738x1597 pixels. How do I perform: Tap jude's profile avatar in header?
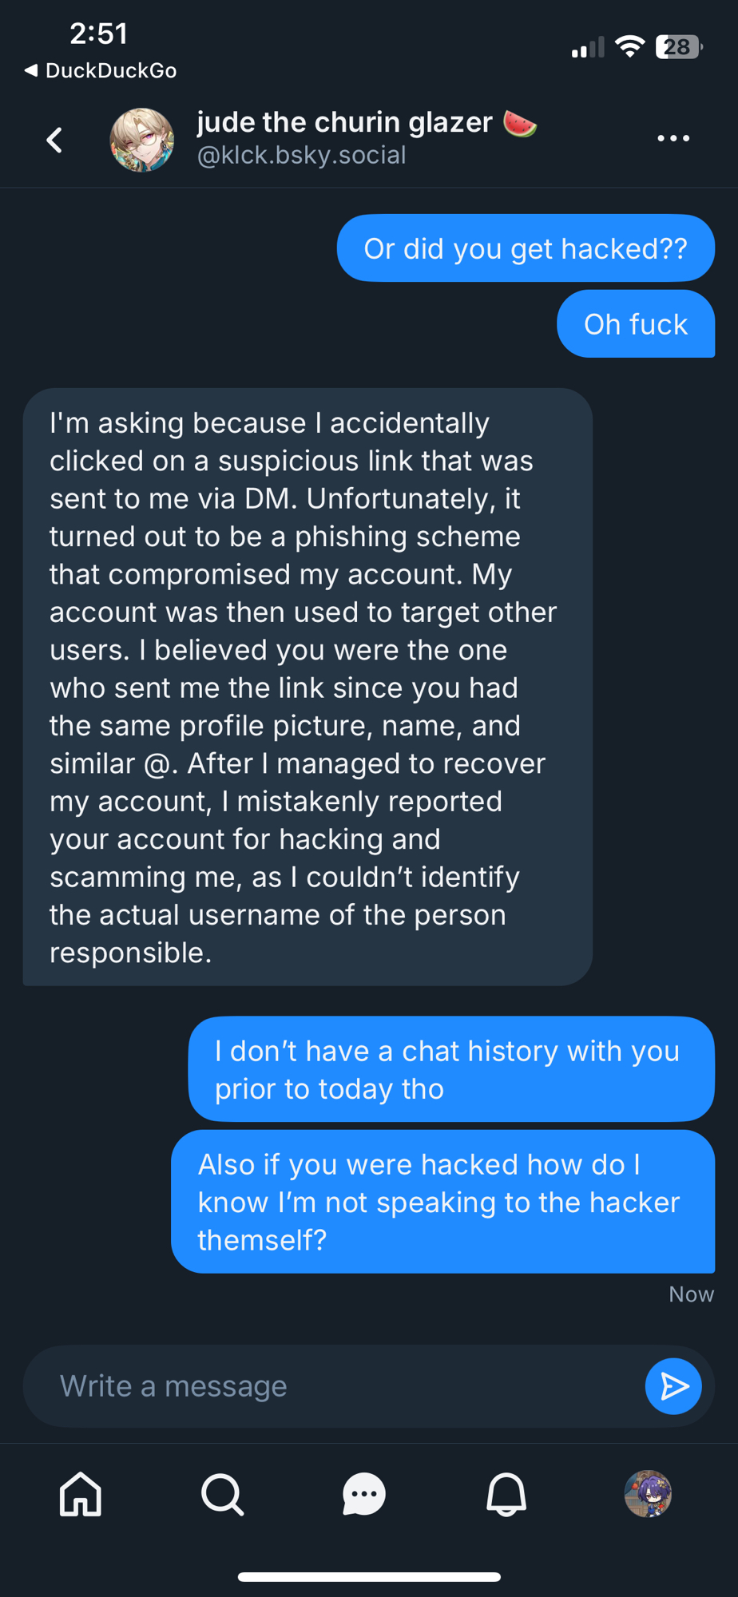142,140
